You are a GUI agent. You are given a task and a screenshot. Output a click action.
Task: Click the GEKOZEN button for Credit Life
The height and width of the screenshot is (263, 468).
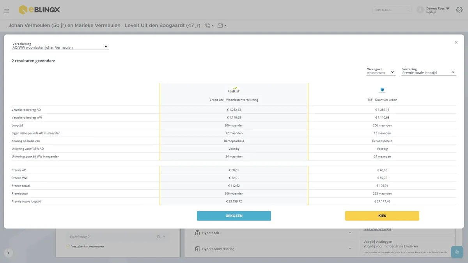pos(234,216)
